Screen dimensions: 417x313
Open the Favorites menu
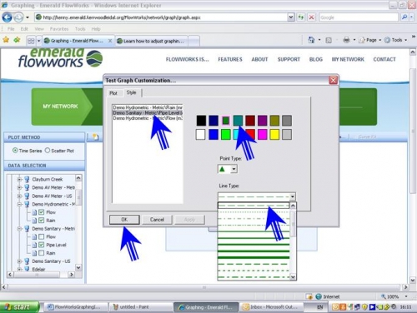point(59,29)
